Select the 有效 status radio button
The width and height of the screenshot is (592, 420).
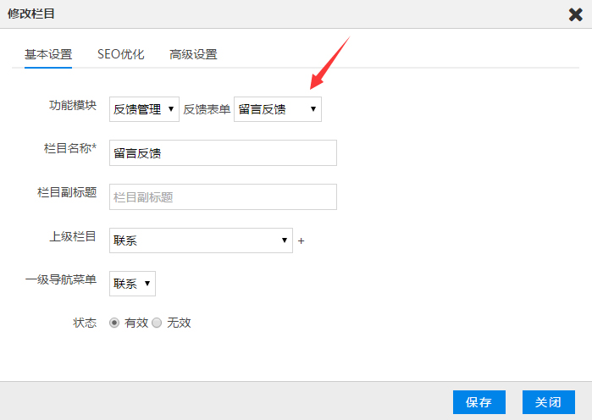tap(115, 323)
